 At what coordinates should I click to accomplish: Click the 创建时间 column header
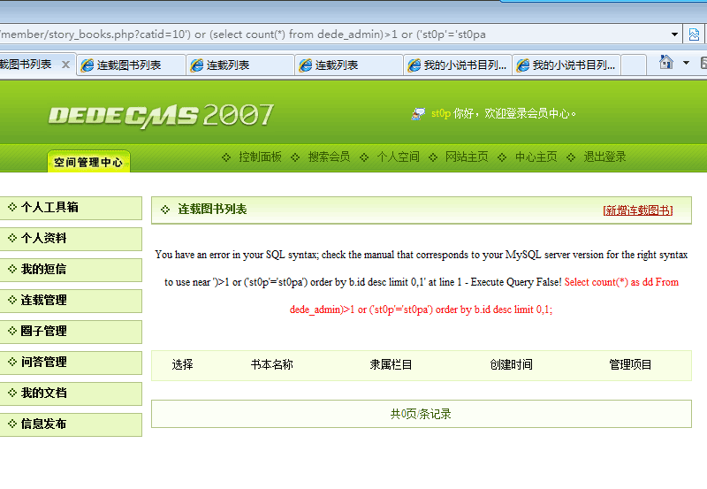512,364
